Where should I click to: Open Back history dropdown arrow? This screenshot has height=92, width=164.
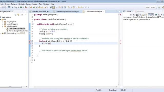(x=84, y=7)
